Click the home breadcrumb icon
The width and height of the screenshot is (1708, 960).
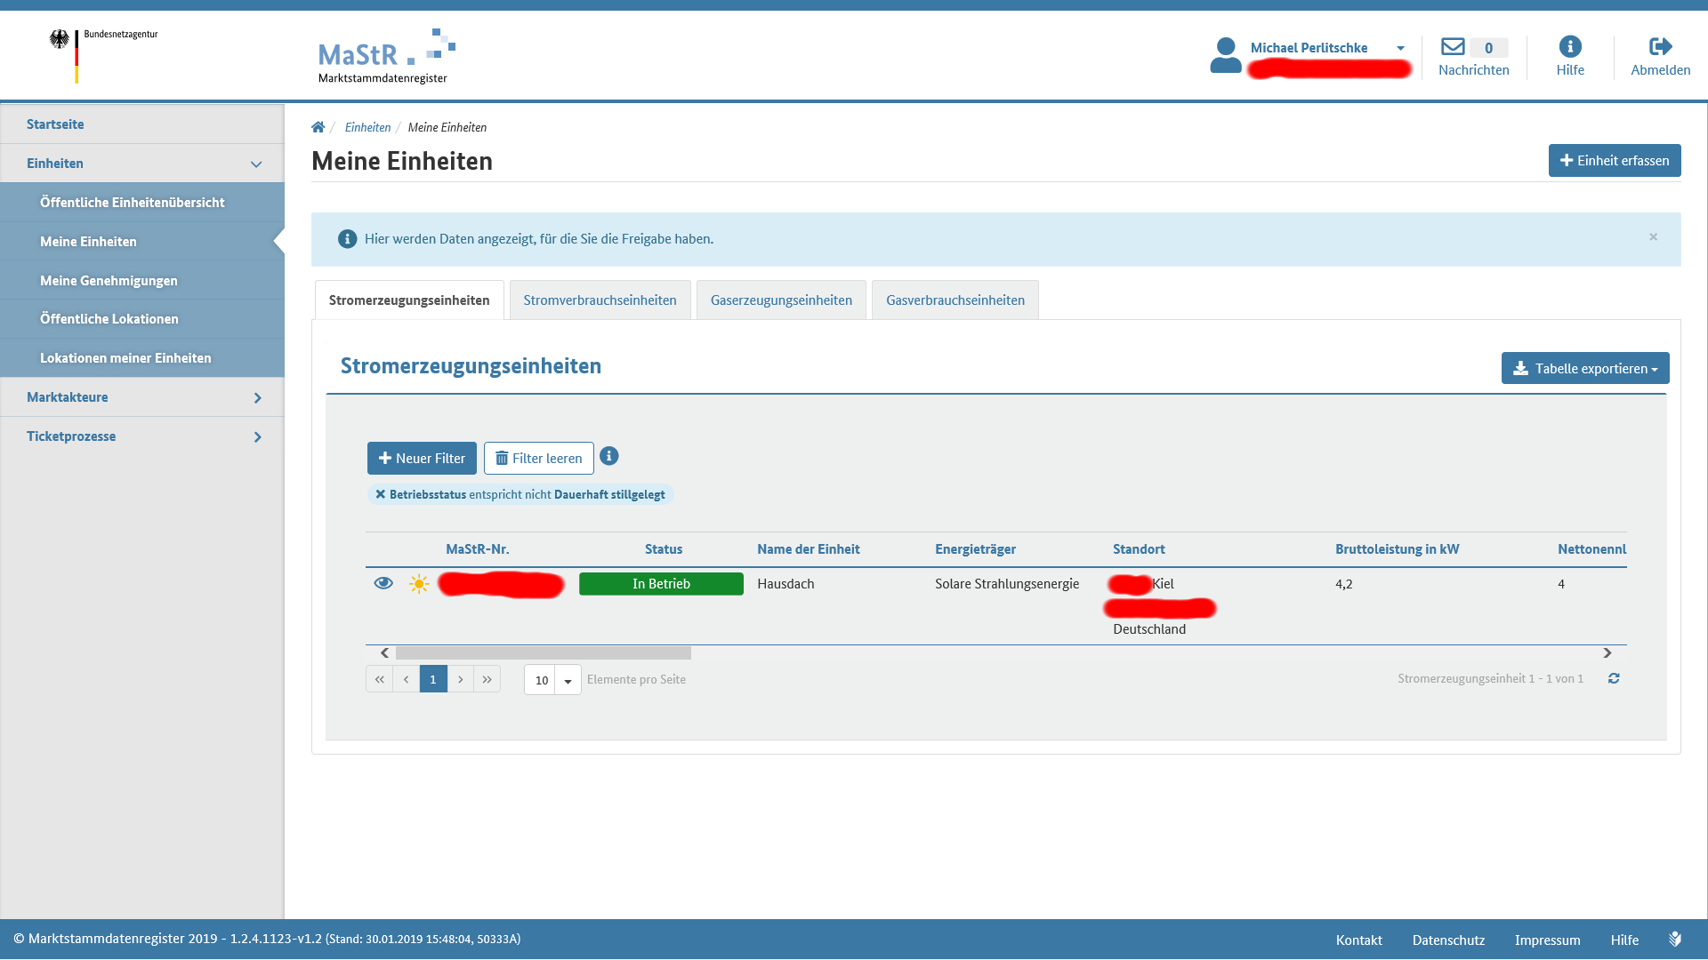coord(318,127)
